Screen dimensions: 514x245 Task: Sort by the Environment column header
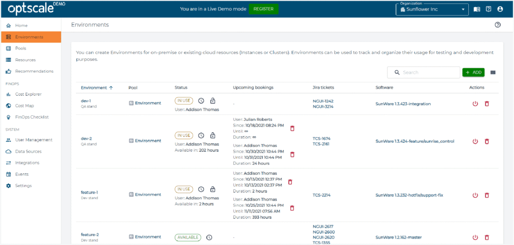[x=96, y=88]
